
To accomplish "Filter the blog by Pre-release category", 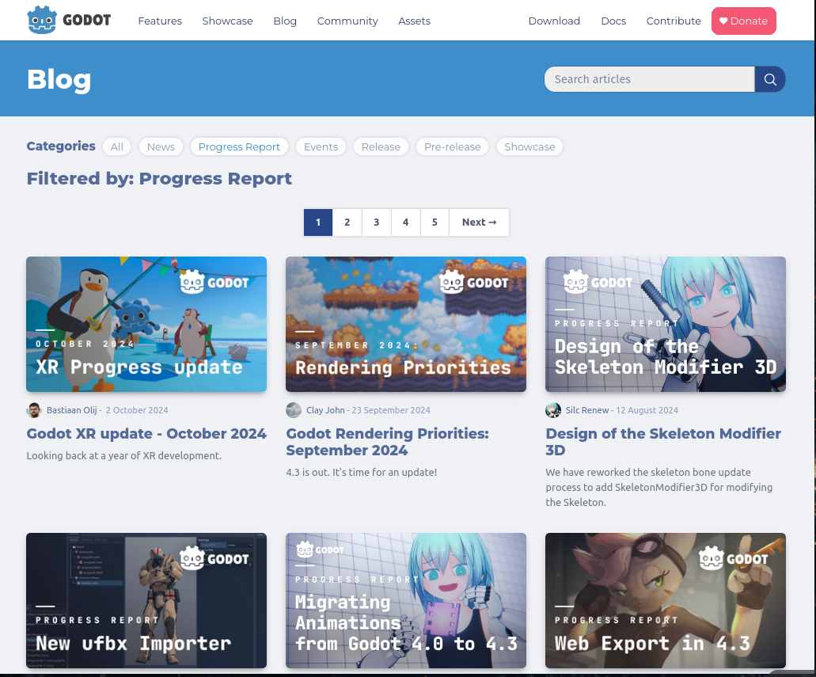I will point(452,146).
